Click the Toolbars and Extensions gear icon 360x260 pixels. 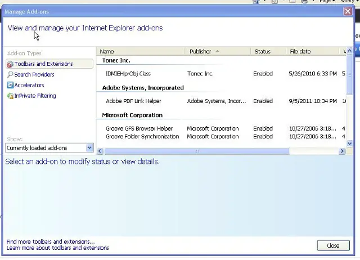(x=10, y=64)
